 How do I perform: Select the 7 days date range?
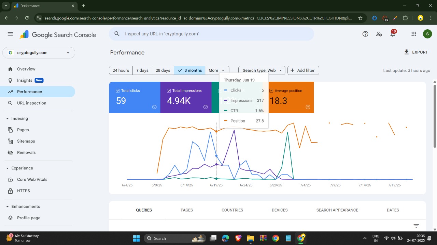(x=142, y=70)
